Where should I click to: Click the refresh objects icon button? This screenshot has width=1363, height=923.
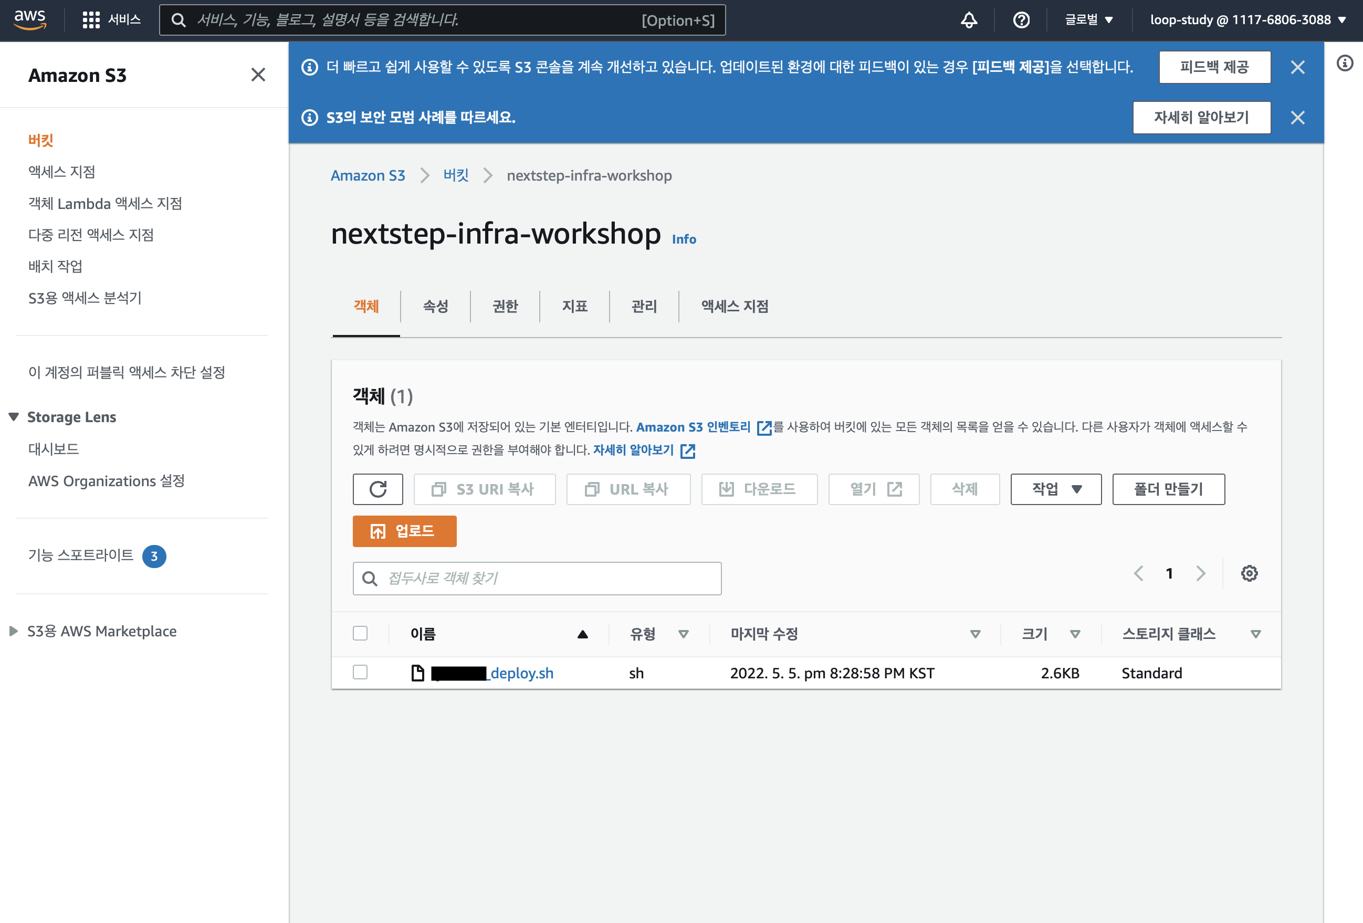[378, 489]
